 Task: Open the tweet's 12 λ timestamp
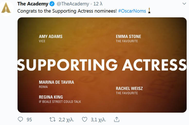click(x=98, y=4)
